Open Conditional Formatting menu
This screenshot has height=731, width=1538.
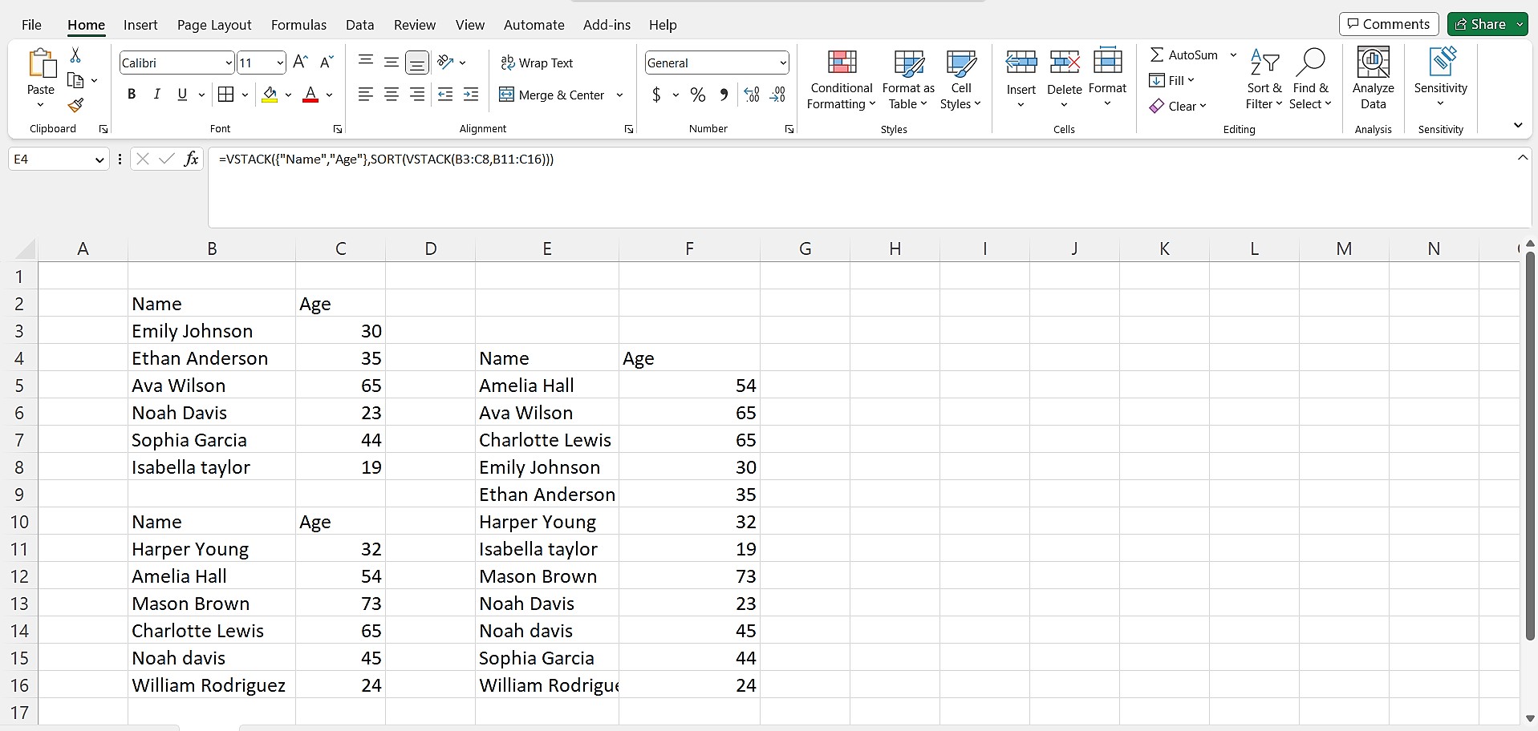pyautogui.click(x=841, y=79)
